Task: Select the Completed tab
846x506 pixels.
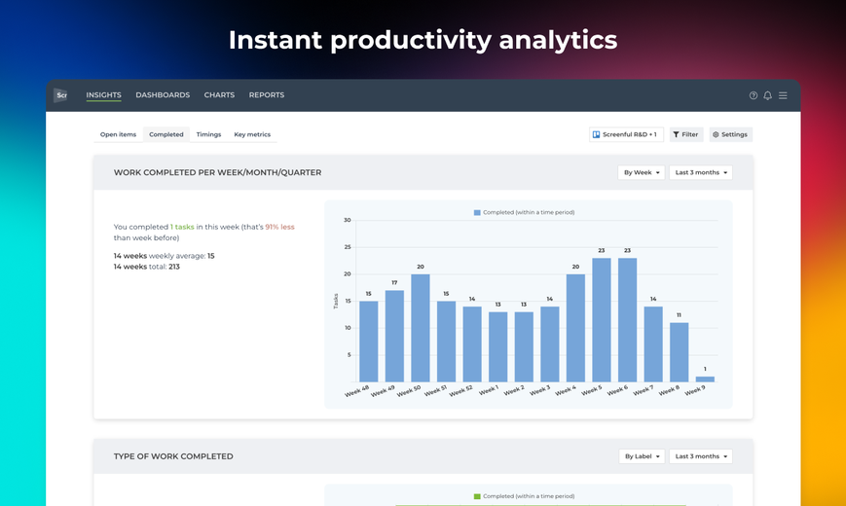Action: pos(166,134)
